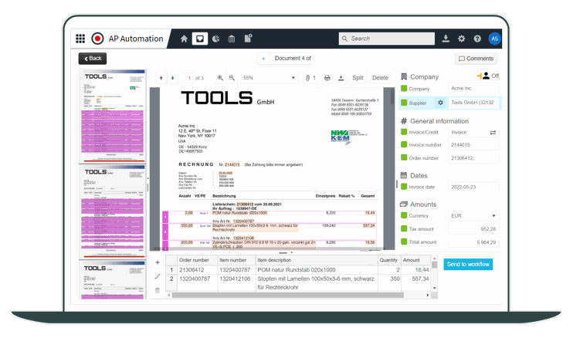Go to the Home icon
Image resolution: width=573 pixels, height=338 pixels.
click(184, 39)
